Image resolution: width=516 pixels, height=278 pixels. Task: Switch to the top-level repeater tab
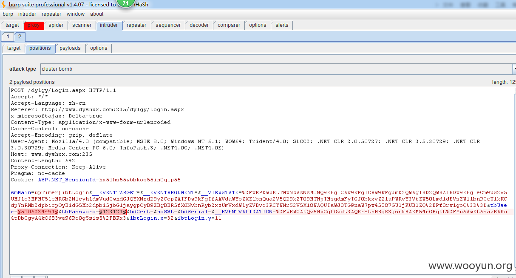point(136,25)
